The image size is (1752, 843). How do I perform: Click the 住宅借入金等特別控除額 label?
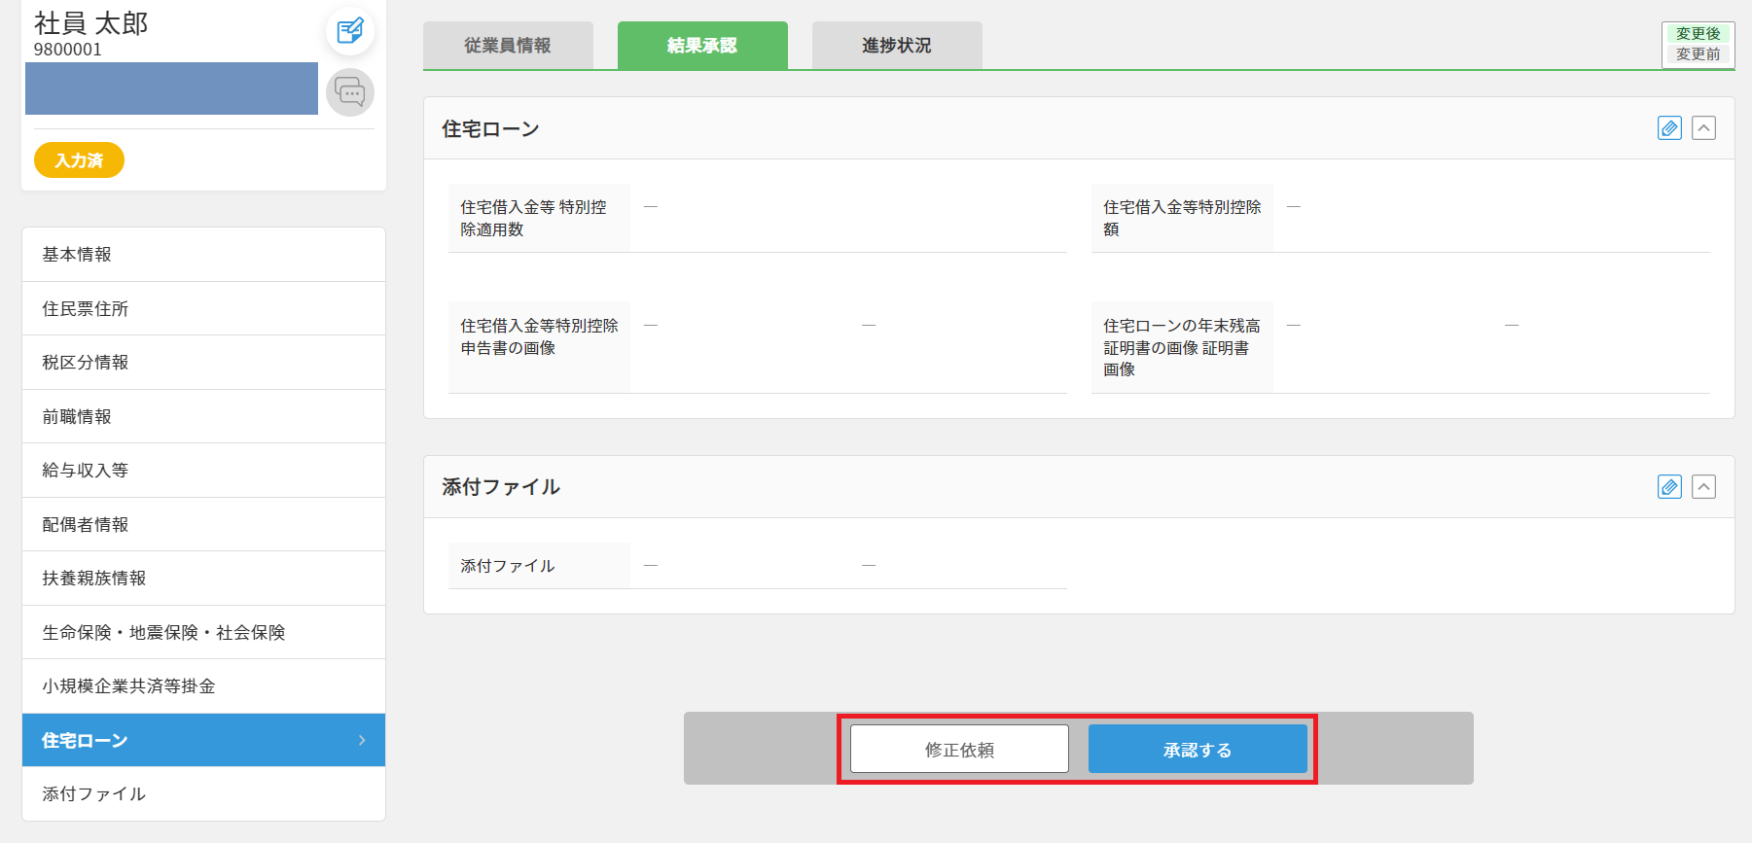[x=1182, y=218]
